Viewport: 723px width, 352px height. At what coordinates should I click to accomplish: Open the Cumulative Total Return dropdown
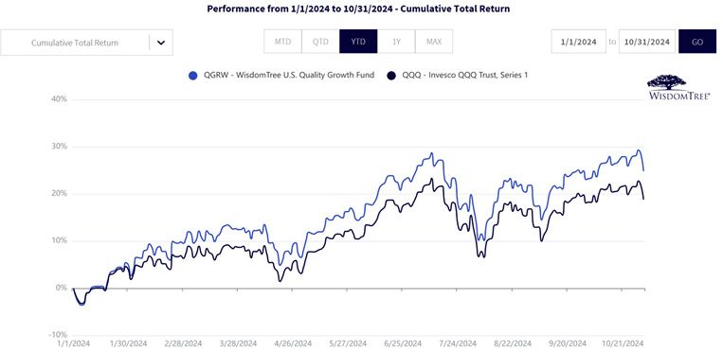(x=86, y=43)
